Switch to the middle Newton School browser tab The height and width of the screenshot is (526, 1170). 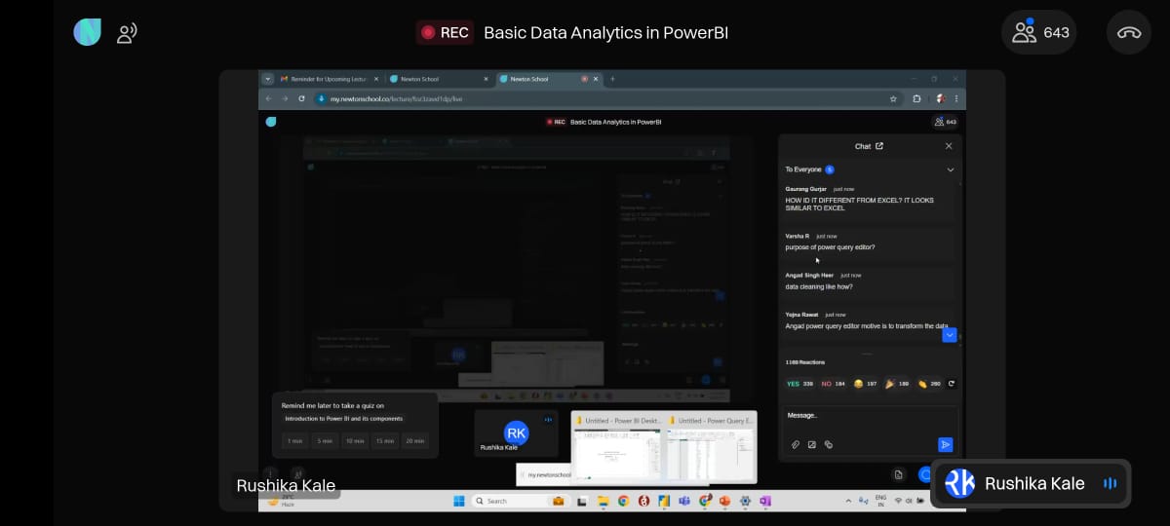click(x=439, y=78)
